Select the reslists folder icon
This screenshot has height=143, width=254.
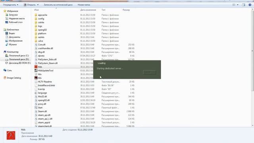pyautogui.click(x=36, y=37)
